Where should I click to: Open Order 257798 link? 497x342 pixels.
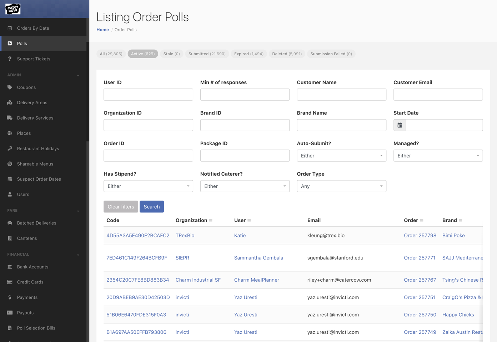420,235
